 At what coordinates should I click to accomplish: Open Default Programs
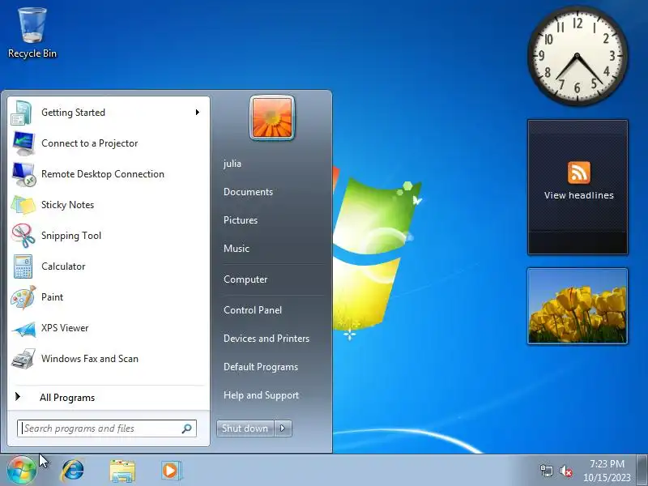[261, 367]
